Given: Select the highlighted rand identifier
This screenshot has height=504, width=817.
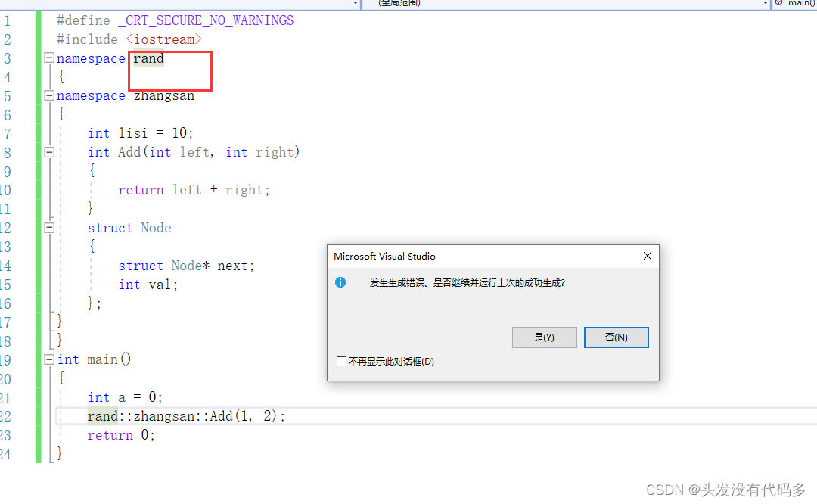Looking at the screenshot, I should pos(148,58).
